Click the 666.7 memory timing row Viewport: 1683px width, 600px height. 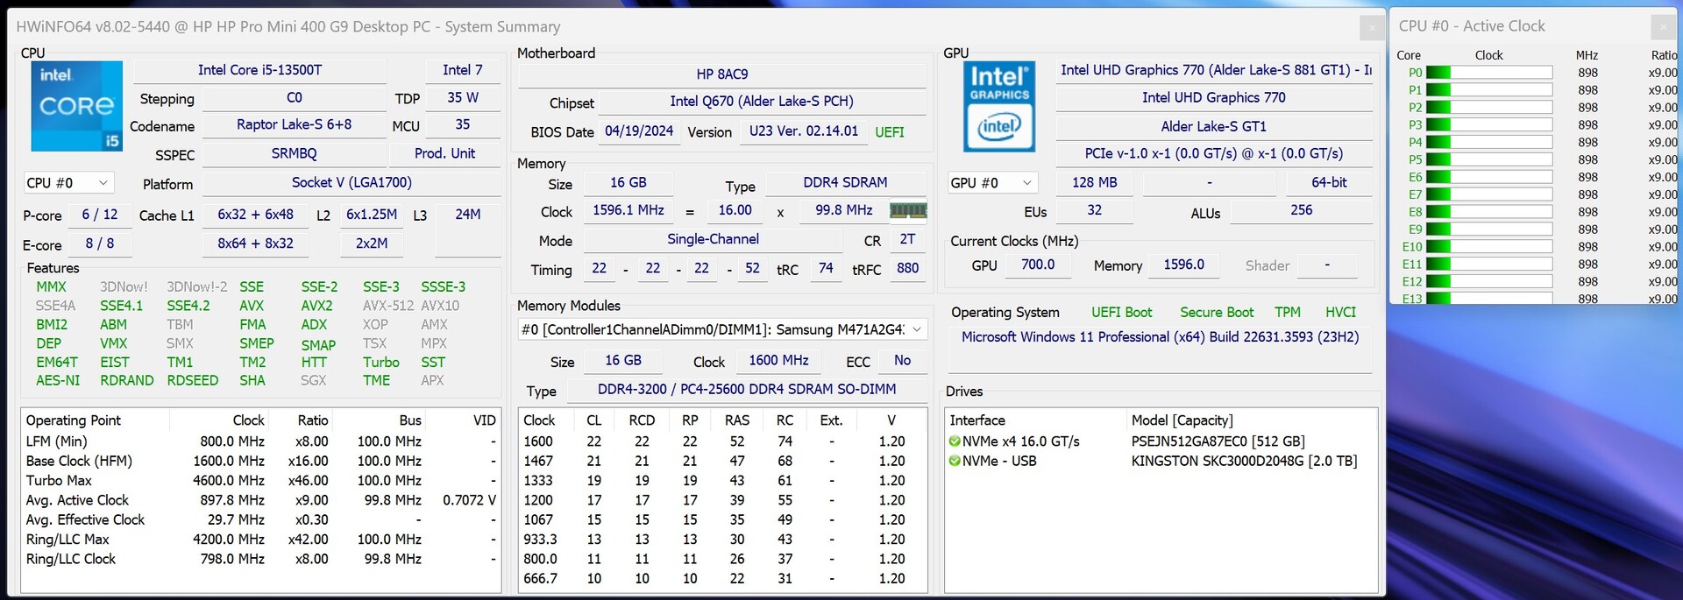pos(722,579)
